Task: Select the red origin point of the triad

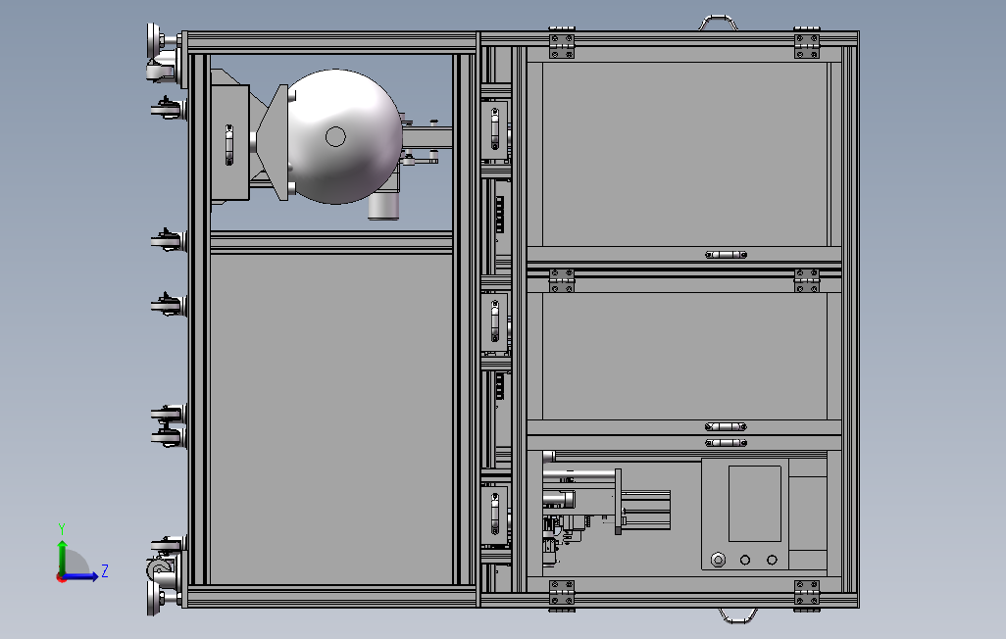Action: tap(61, 578)
